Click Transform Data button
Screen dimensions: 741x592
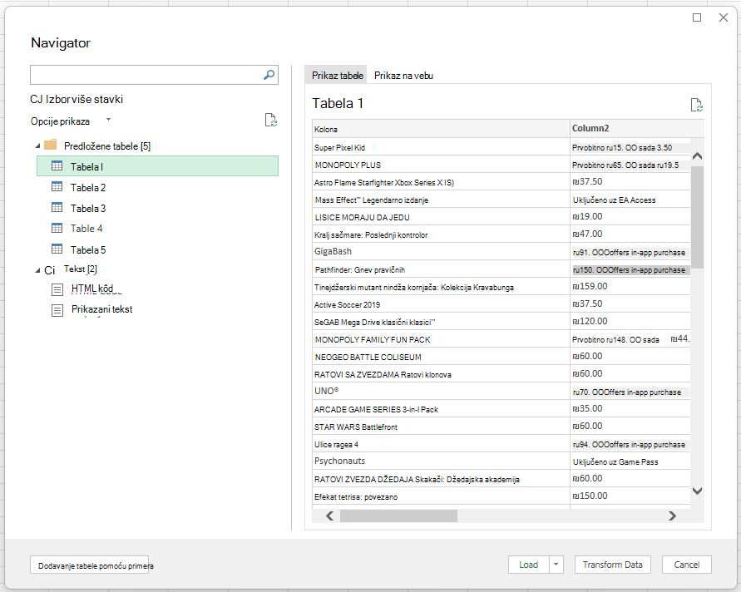point(612,565)
